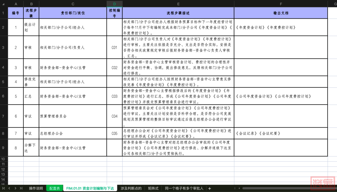Go to next sheet tab arrow

pos(15,188)
